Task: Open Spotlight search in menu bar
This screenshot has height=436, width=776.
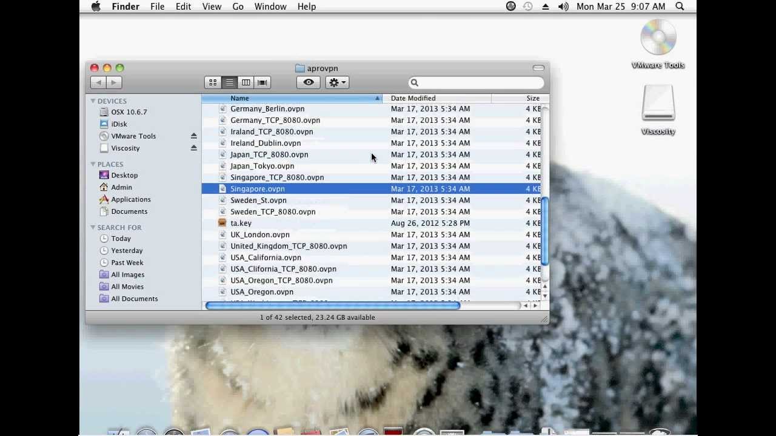Action: tap(680, 7)
